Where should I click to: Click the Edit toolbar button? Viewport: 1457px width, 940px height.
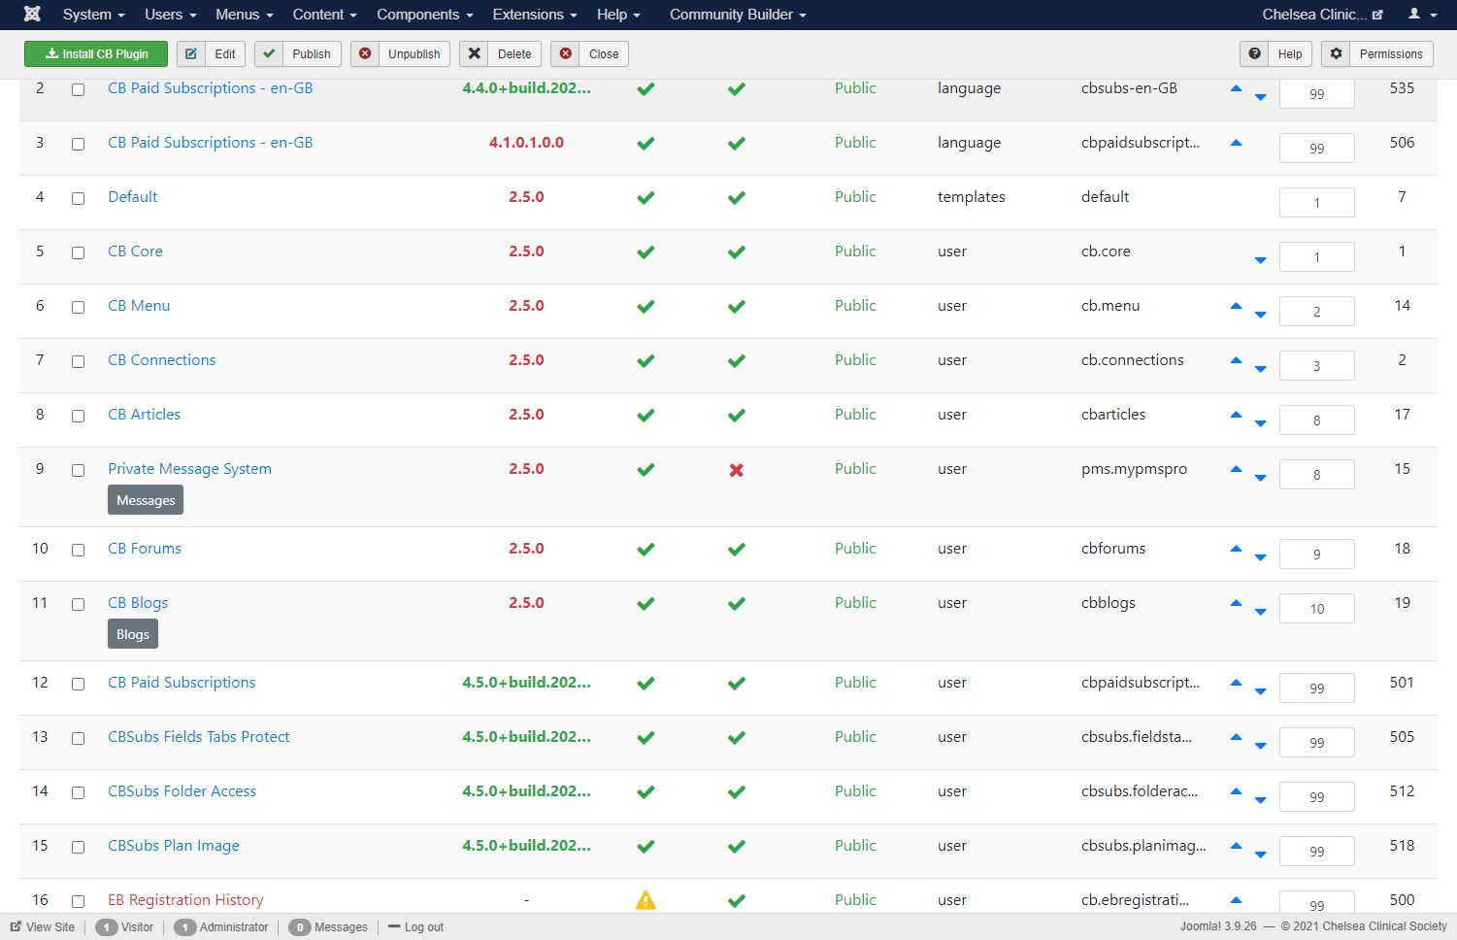212,54
